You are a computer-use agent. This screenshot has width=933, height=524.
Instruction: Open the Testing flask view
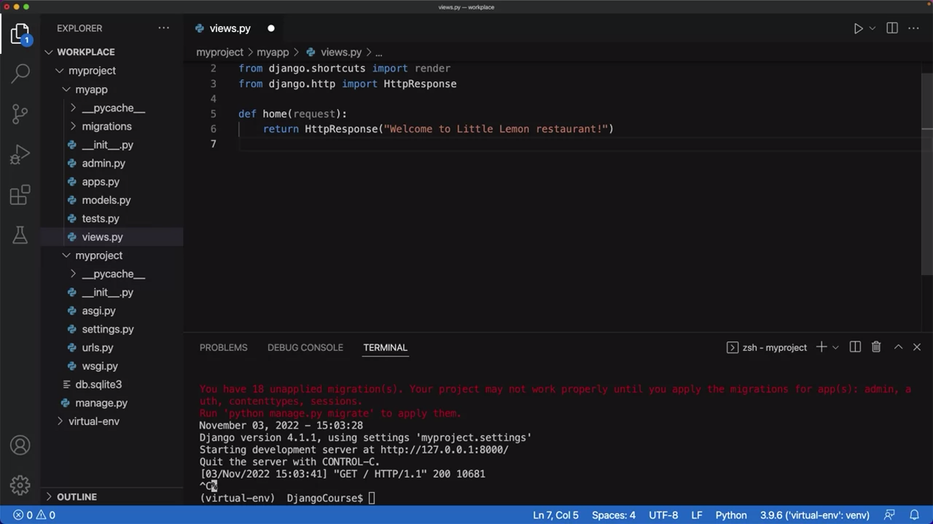point(20,235)
